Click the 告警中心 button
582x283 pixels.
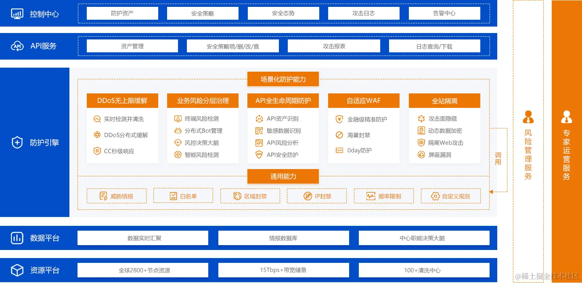coord(444,13)
